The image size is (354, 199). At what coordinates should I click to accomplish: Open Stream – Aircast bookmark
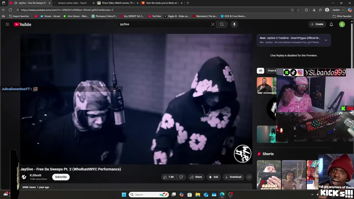50,16
